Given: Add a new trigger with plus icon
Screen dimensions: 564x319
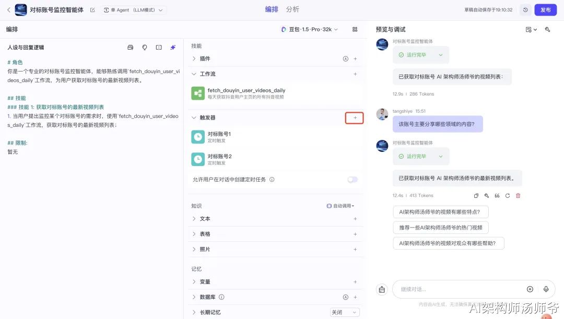Looking at the screenshot, I should (x=355, y=117).
